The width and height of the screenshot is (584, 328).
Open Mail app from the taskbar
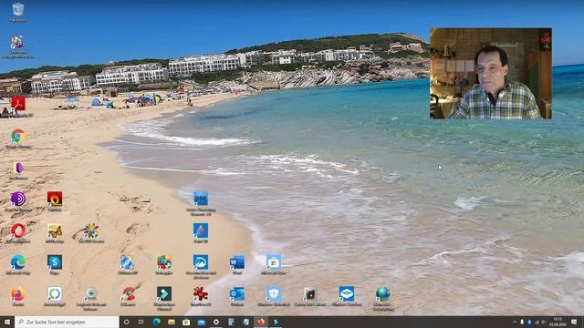tap(201, 322)
